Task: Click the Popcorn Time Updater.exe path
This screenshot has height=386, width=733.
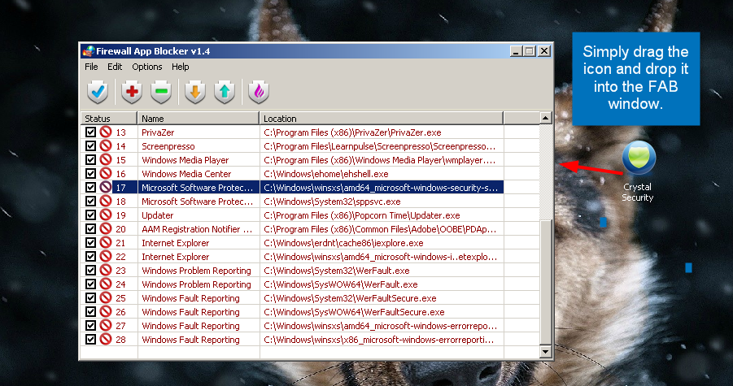Action: pos(362,215)
